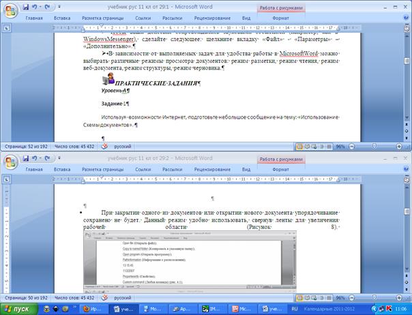Open Вставка tab in bottom window
The height and width of the screenshot is (315, 412).
[62, 170]
